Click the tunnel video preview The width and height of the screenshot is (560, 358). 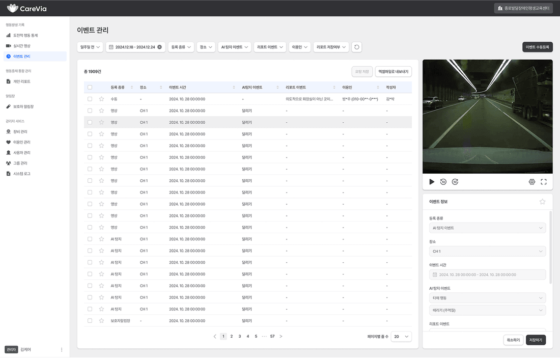click(x=488, y=117)
